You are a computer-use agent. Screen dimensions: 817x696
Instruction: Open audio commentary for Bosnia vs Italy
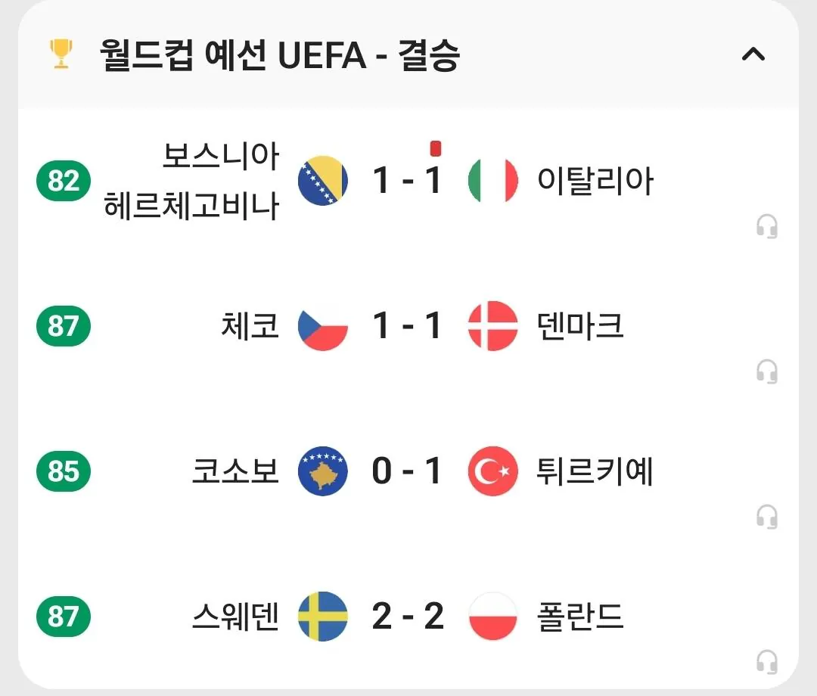pos(767,226)
